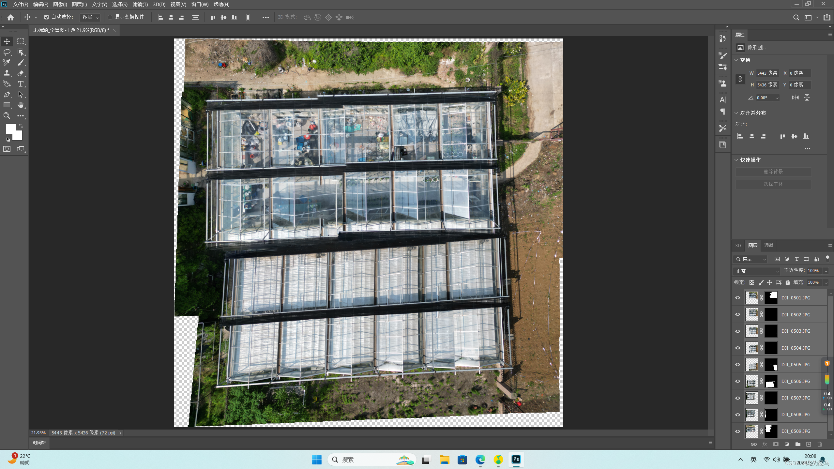Open the blend mode 正常 dropdown

(757, 271)
